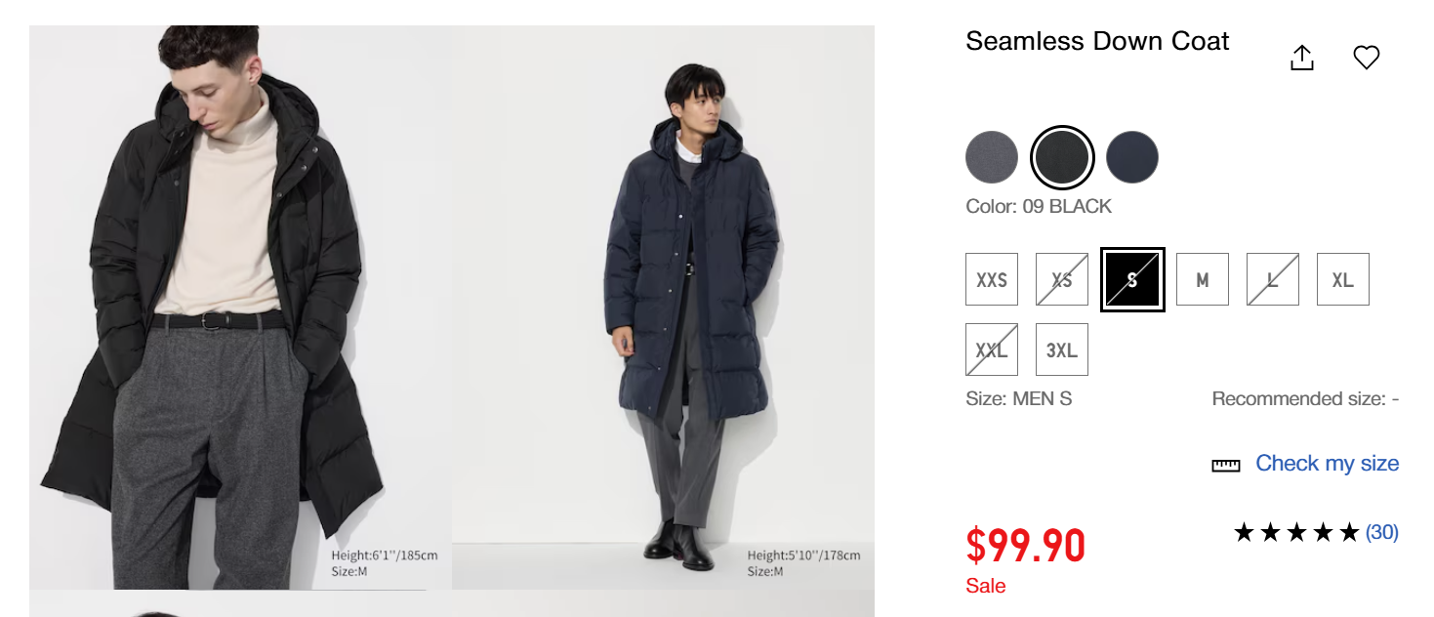The image size is (1434, 617).
Task: Select the black color swatch
Action: (1061, 157)
